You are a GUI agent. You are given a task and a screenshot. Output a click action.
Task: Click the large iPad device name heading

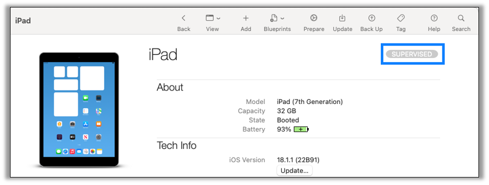point(163,55)
